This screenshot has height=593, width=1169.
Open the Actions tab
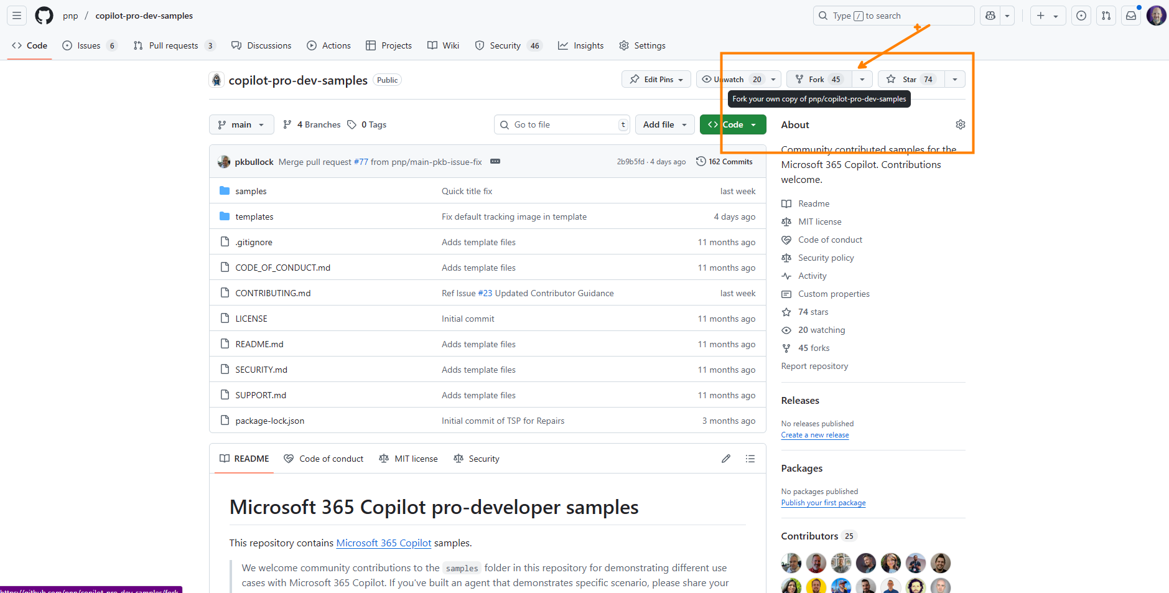[x=329, y=45]
